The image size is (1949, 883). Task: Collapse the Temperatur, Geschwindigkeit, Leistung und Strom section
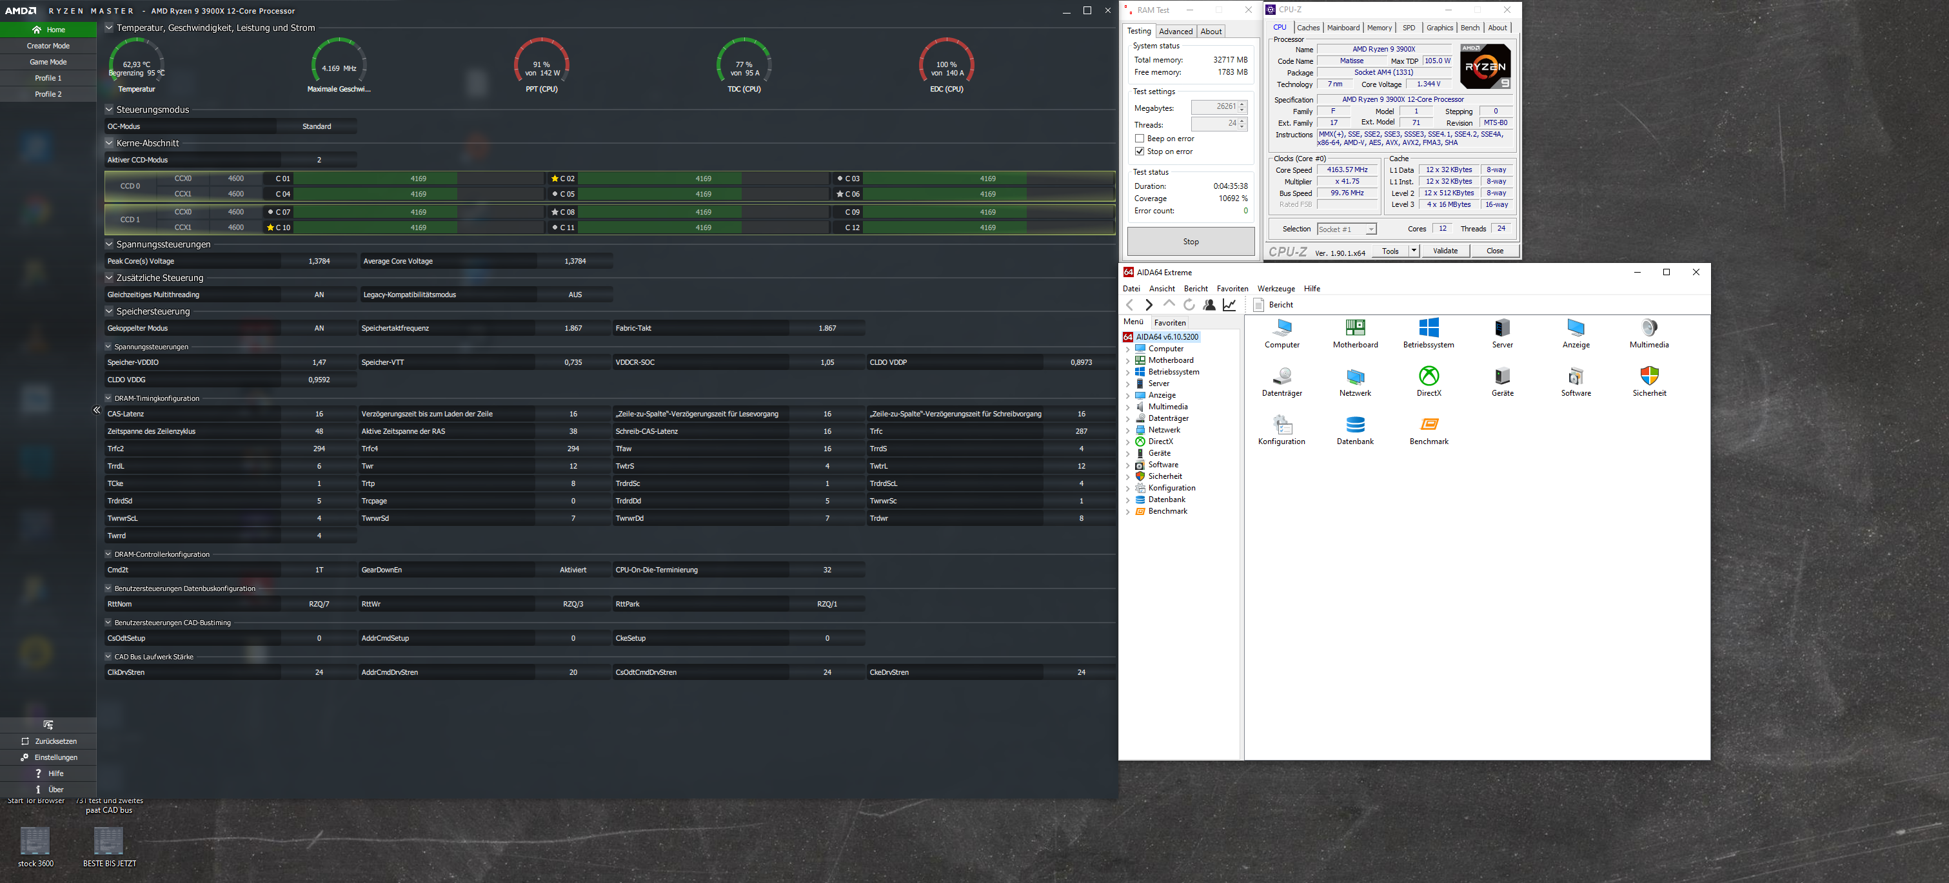click(x=109, y=28)
